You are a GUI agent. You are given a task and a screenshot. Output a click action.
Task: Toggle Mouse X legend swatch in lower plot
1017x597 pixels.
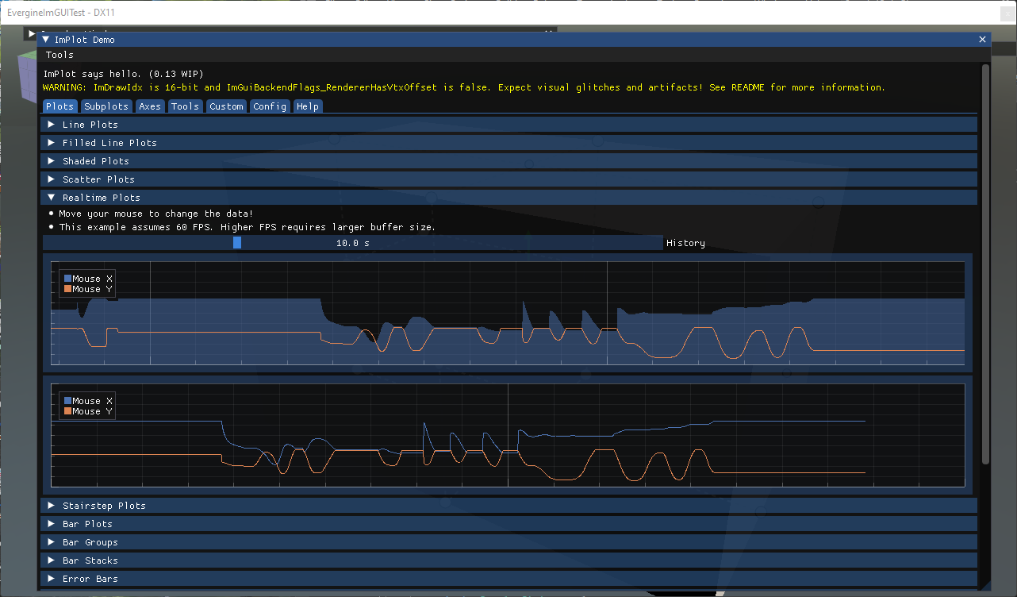click(67, 401)
